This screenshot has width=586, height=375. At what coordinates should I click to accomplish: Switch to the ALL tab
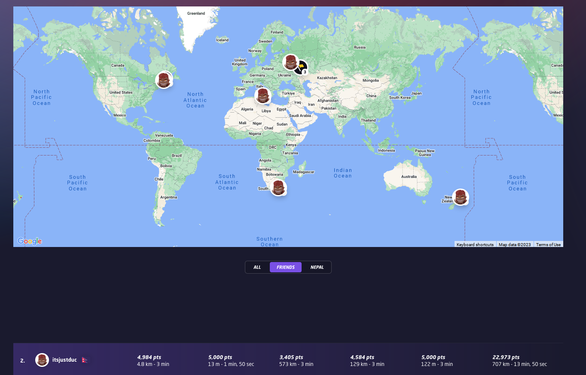(x=257, y=267)
